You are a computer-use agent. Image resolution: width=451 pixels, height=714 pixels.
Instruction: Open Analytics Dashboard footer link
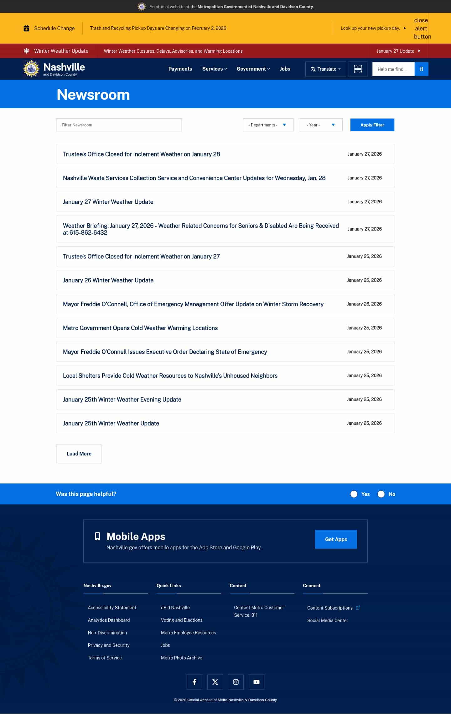(109, 620)
